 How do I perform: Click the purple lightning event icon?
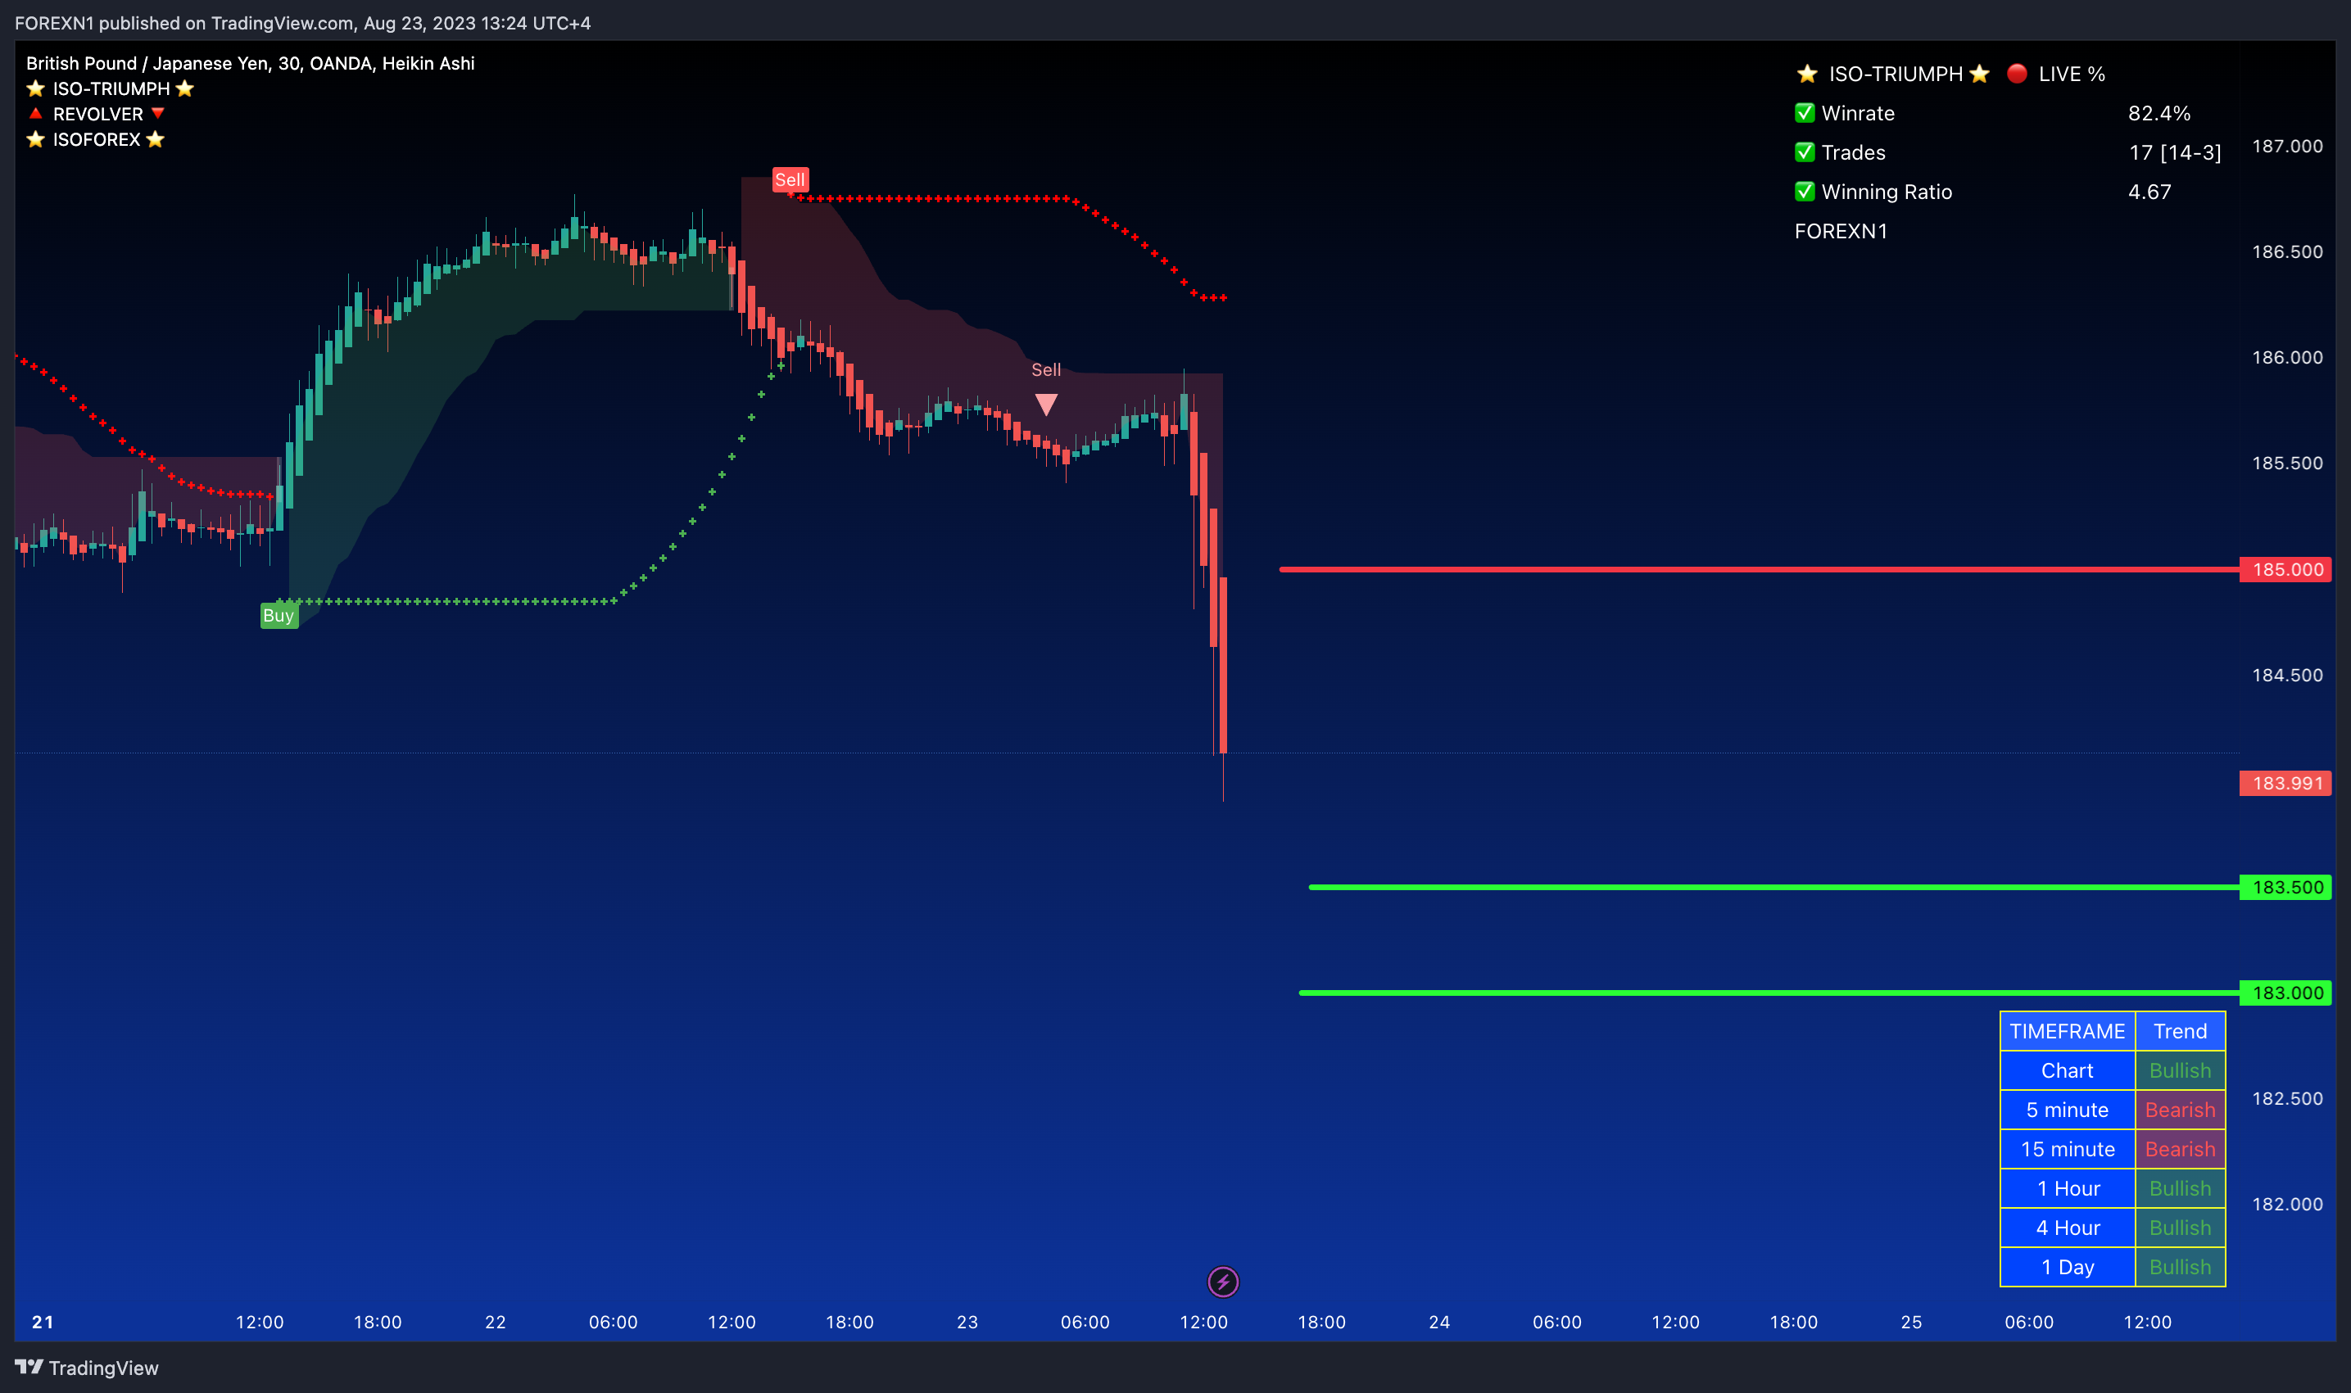[x=1222, y=1282]
